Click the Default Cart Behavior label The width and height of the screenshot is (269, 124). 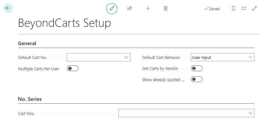[x=161, y=57]
